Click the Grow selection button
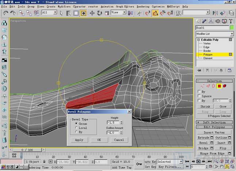 point(223,106)
